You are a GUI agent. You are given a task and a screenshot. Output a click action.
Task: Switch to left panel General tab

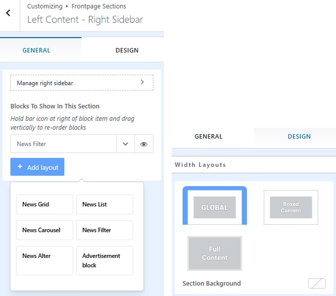tap(37, 50)
